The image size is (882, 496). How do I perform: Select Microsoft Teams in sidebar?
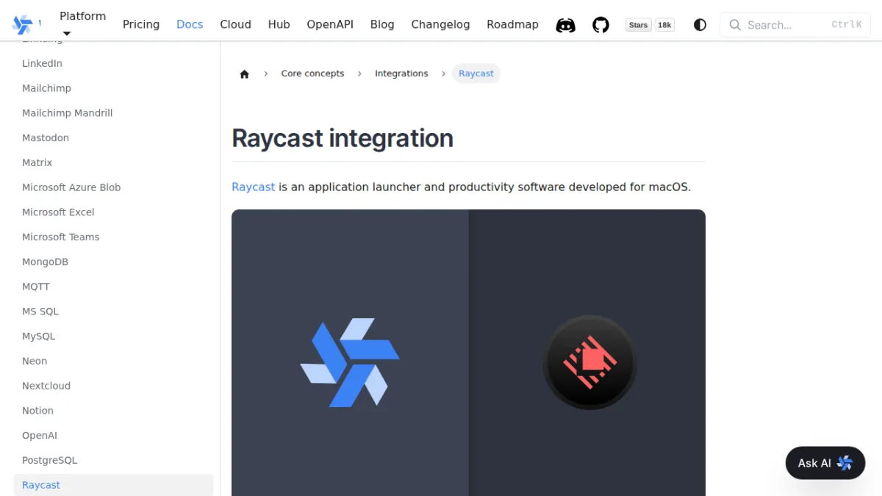tap(60, 237)
